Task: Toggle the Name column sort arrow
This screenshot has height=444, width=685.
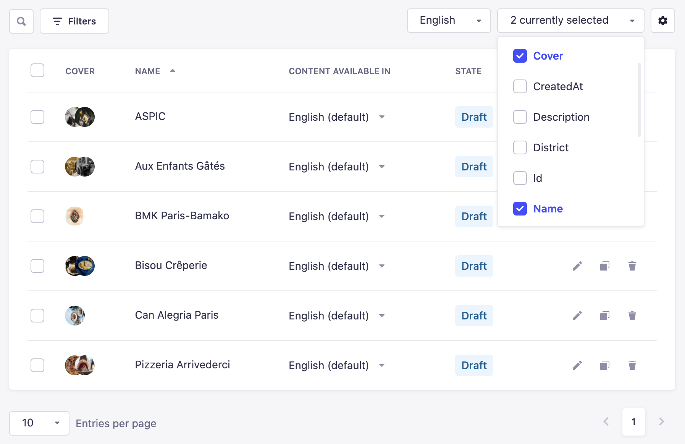Action: coord(173,71)
